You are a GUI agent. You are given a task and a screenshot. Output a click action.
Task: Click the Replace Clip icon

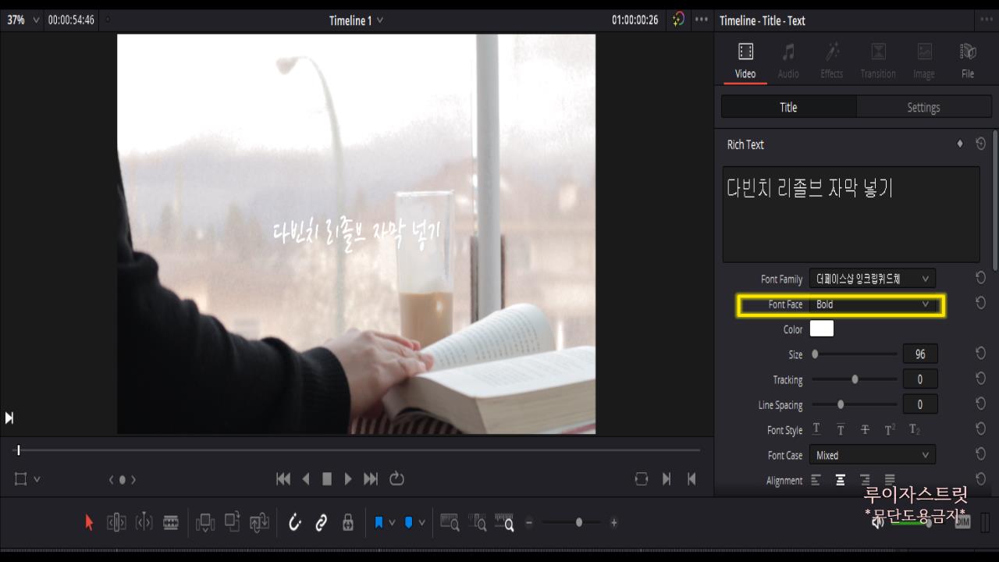pos(259,523)
